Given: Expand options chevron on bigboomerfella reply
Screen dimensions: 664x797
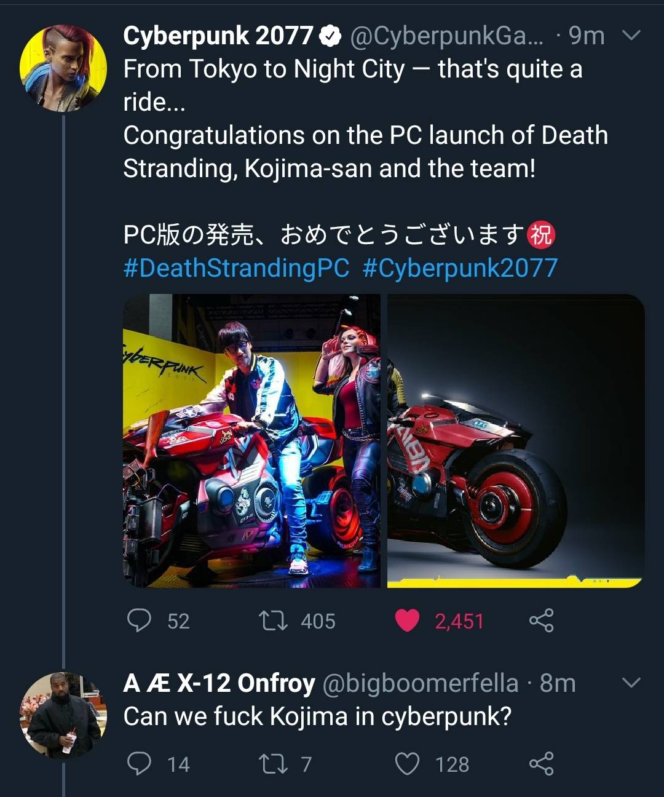Looking at the screenshot, I should pos(631,683).
